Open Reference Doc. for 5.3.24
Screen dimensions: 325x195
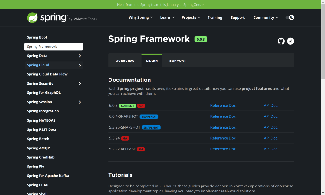223,138
